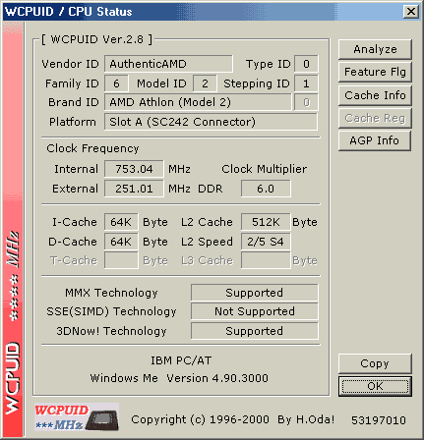Click the WCPUID Ver.2.8 group label

tap(97, 39)
